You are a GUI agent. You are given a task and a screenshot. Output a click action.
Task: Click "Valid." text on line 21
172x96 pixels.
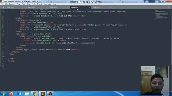[52, 14]
